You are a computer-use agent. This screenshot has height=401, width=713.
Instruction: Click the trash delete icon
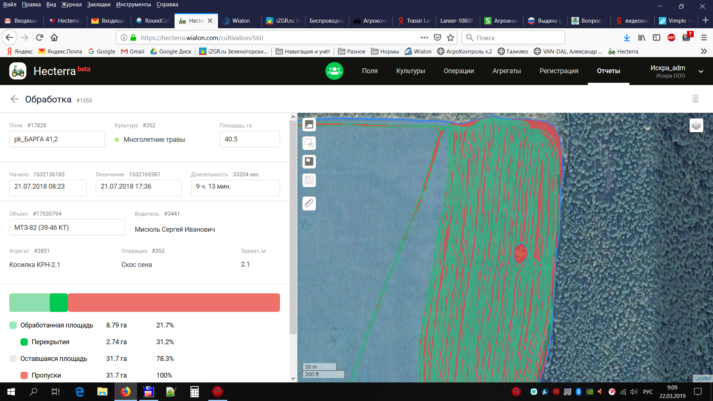[x=695, y=99]
